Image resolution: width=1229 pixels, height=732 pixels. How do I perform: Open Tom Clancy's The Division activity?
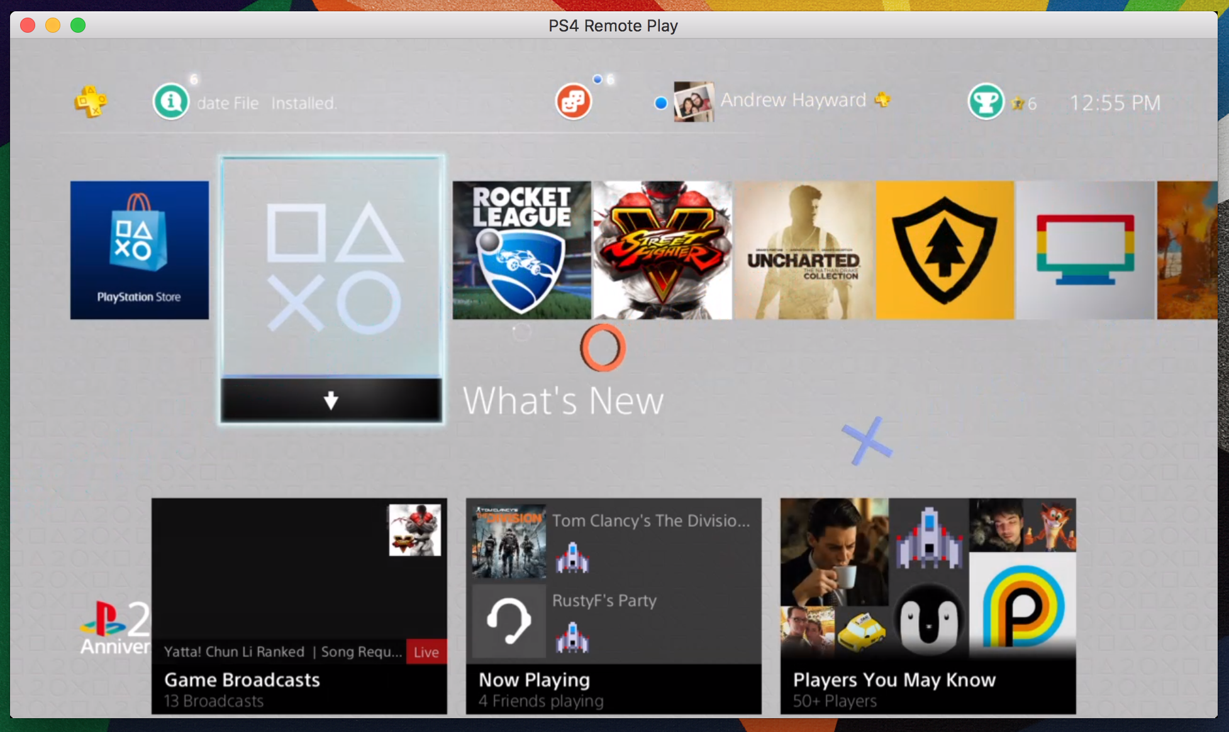(610, 536)
